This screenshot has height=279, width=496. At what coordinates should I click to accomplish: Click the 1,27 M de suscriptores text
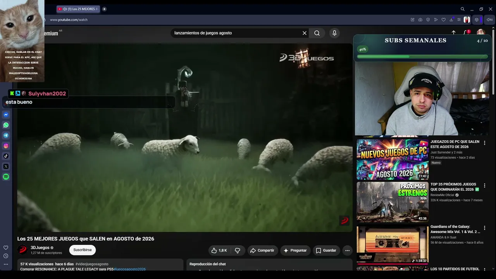pyautogui.click(x=46, y=253)
